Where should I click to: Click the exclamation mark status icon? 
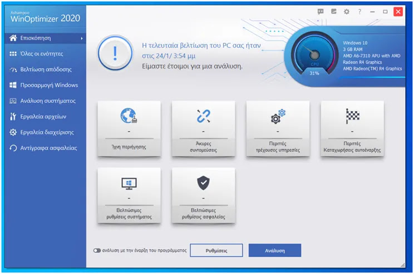[115, 53]
